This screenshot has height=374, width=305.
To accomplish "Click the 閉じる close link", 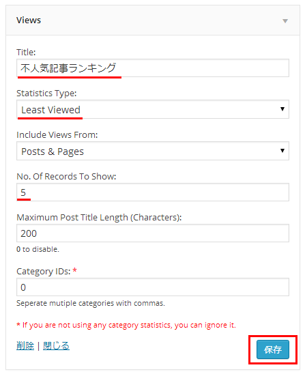I will (x=56, y=345).
